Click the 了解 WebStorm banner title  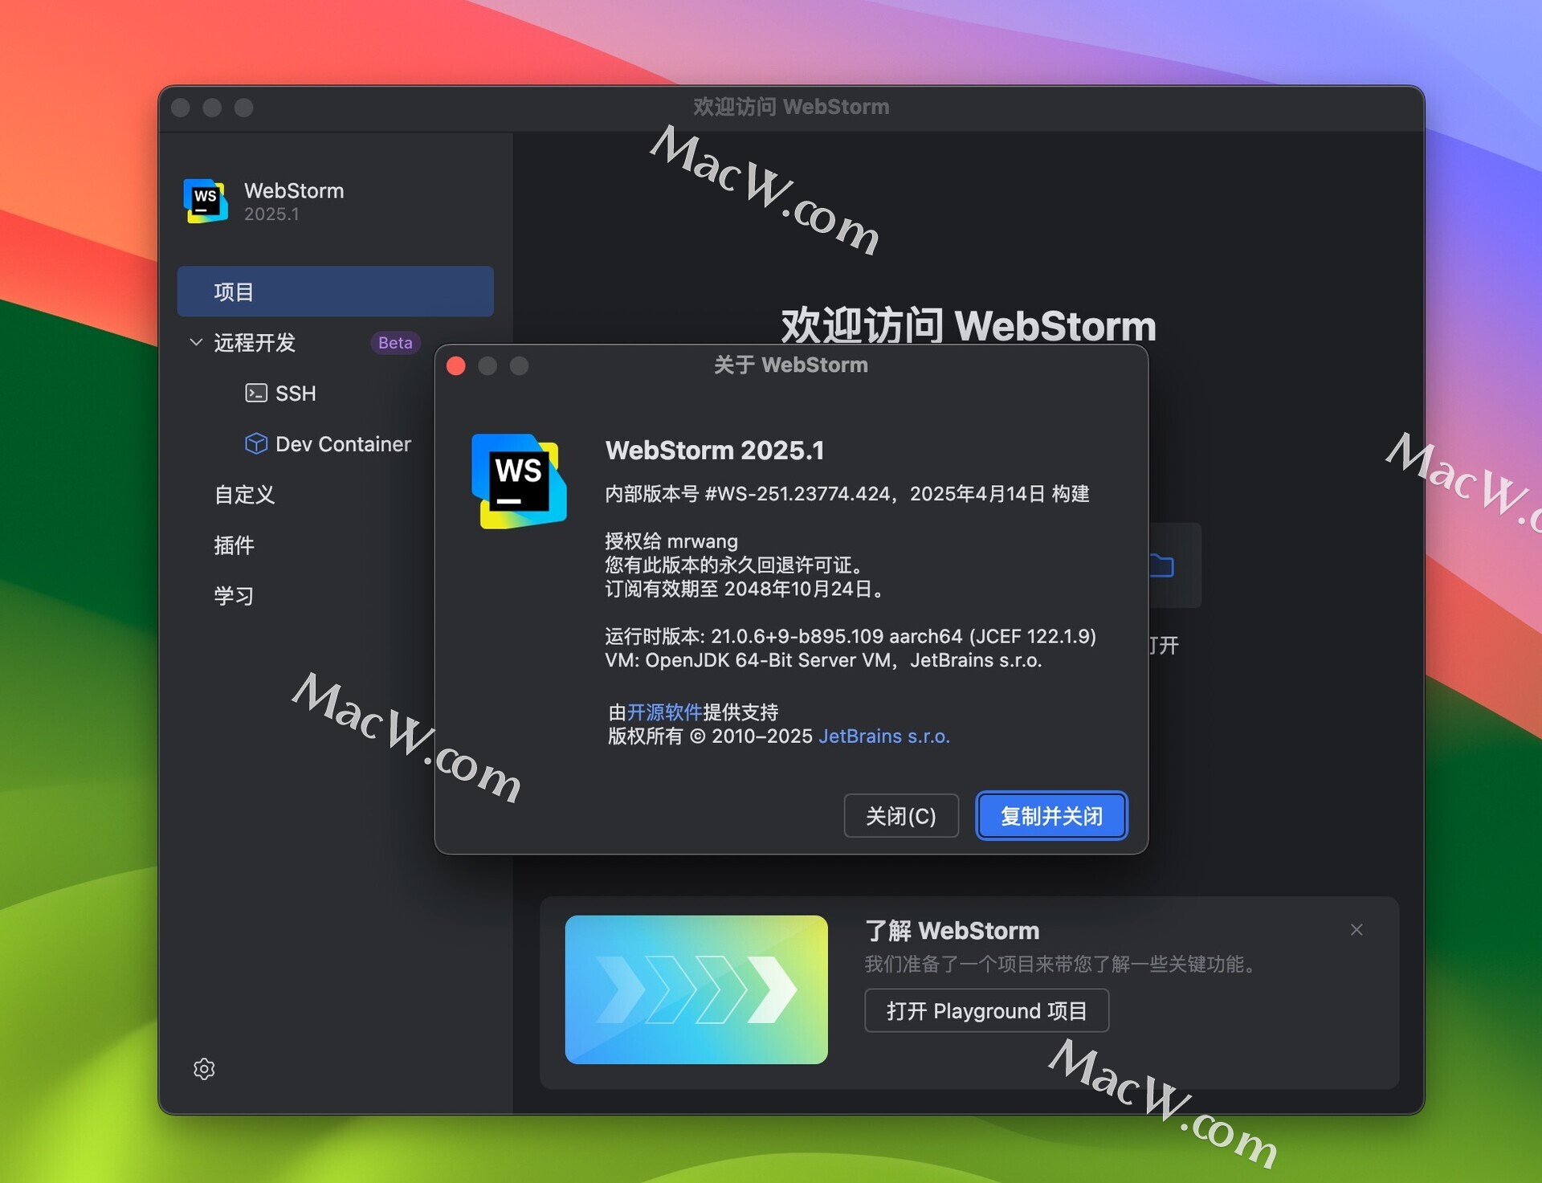pos(952,930)
